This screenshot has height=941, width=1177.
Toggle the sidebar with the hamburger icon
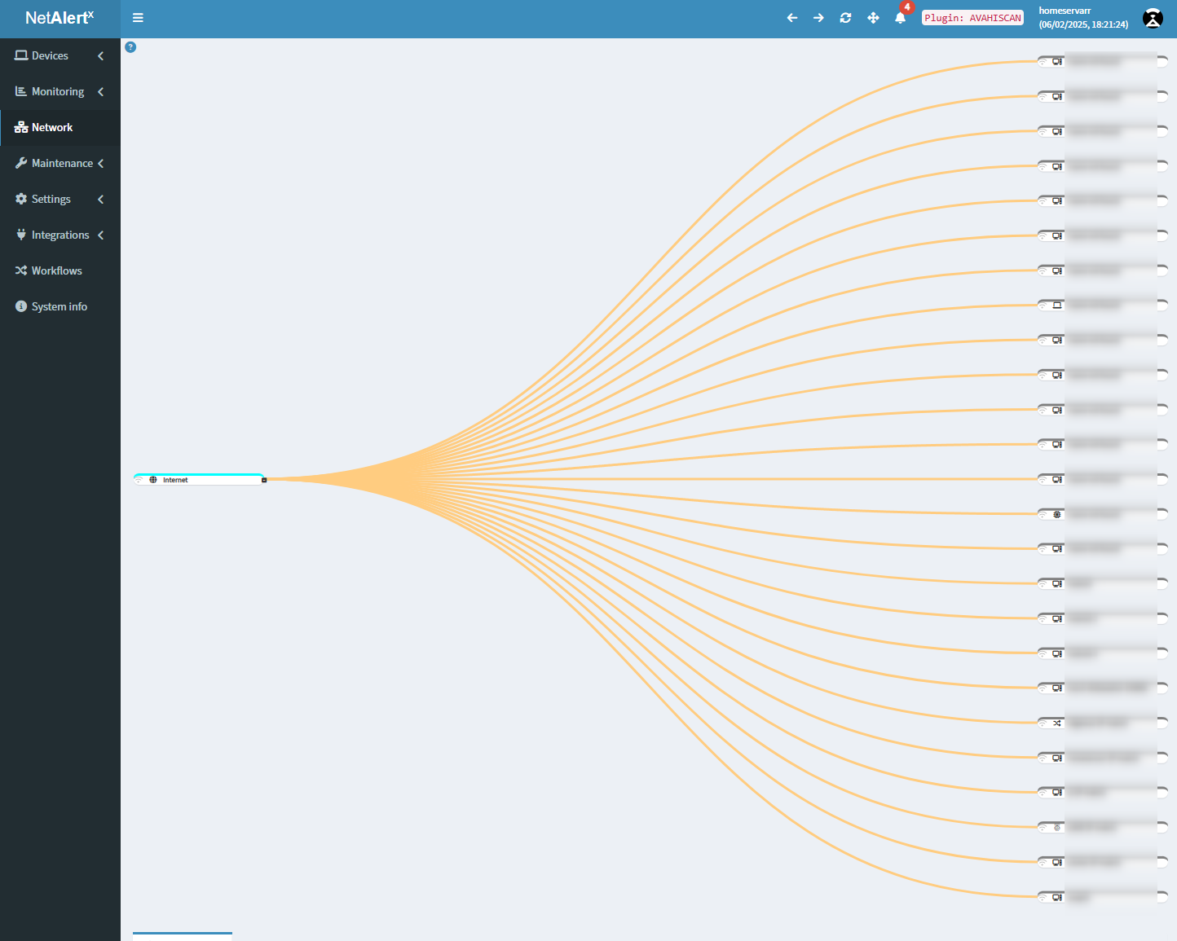click(138, 17)
